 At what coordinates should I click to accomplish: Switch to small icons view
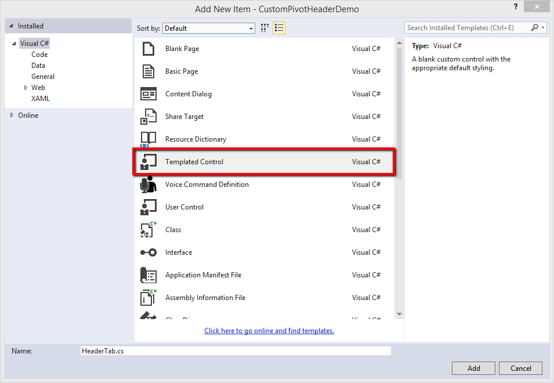[x=265, y=28]
